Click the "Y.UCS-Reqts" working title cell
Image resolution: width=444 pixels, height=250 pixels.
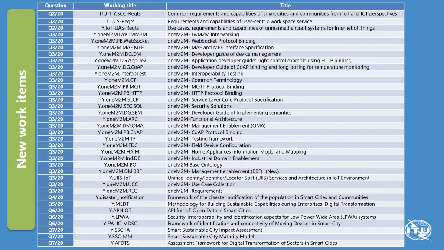[x=120, y=22]
